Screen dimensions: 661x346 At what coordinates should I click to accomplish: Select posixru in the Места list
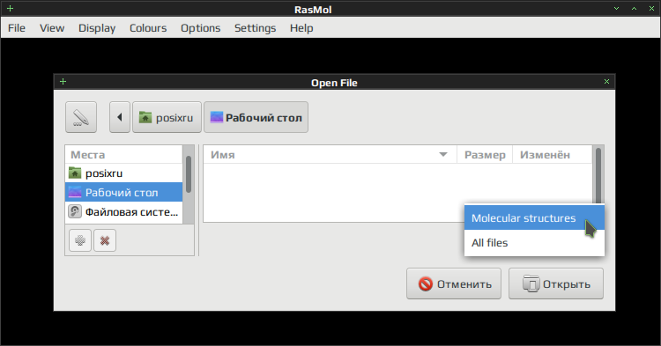click(124, 173)
